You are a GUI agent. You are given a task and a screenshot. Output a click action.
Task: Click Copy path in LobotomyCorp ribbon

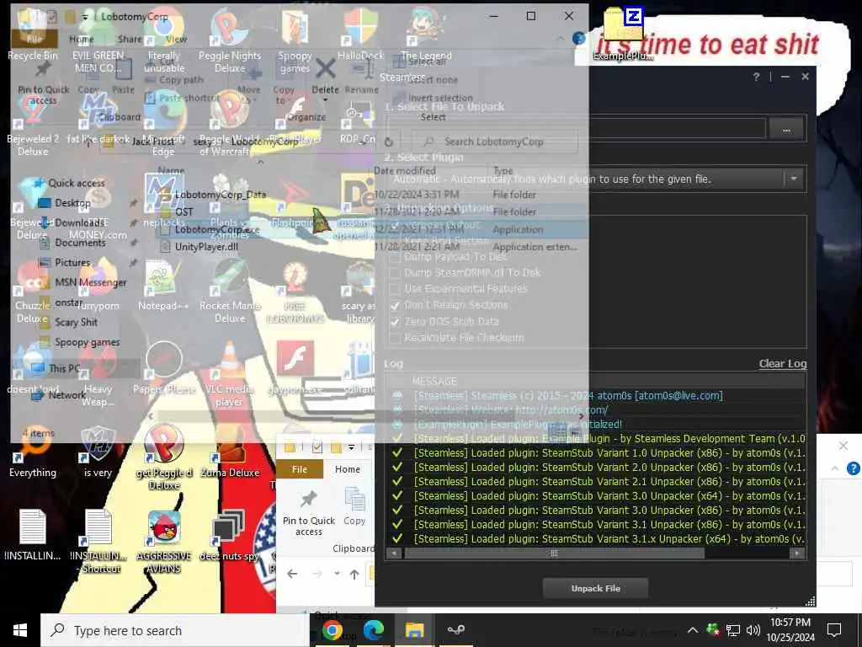click(175, 80)
